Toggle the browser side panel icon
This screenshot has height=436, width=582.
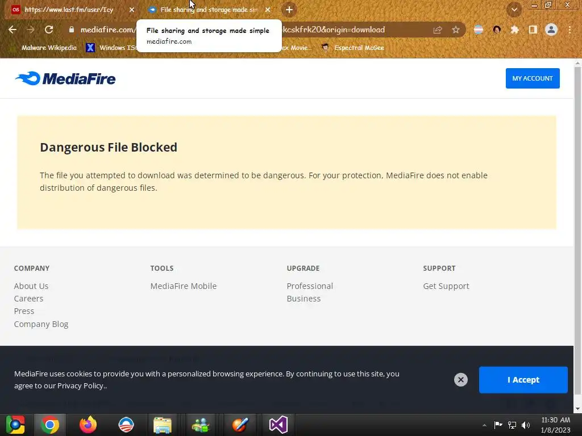coord(533,30)
